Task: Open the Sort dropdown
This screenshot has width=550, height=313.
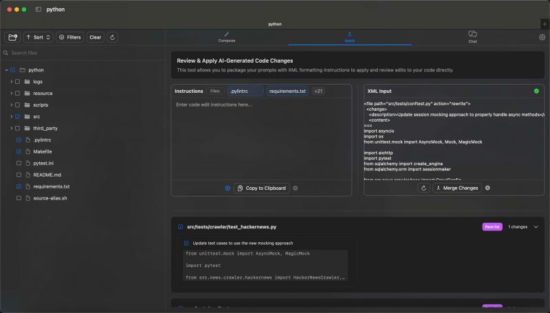Action: click(38, 37)
